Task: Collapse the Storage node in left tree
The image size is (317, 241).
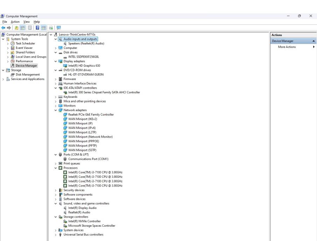Action: pyautogui.click(x=3, y=70)
